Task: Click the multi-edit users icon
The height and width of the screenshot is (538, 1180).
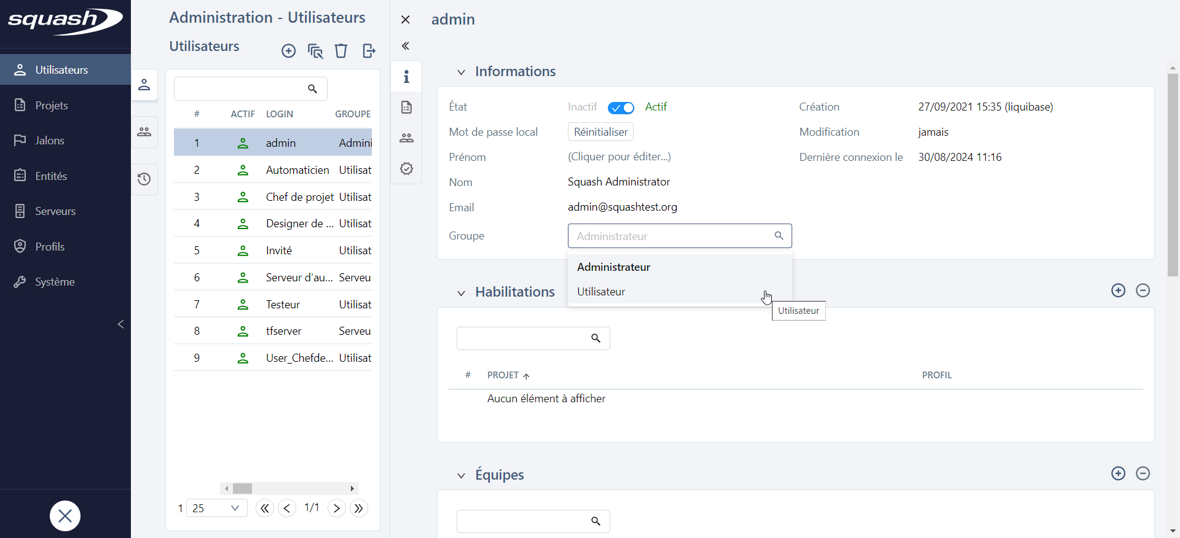Action: click(x=315, y=51)
